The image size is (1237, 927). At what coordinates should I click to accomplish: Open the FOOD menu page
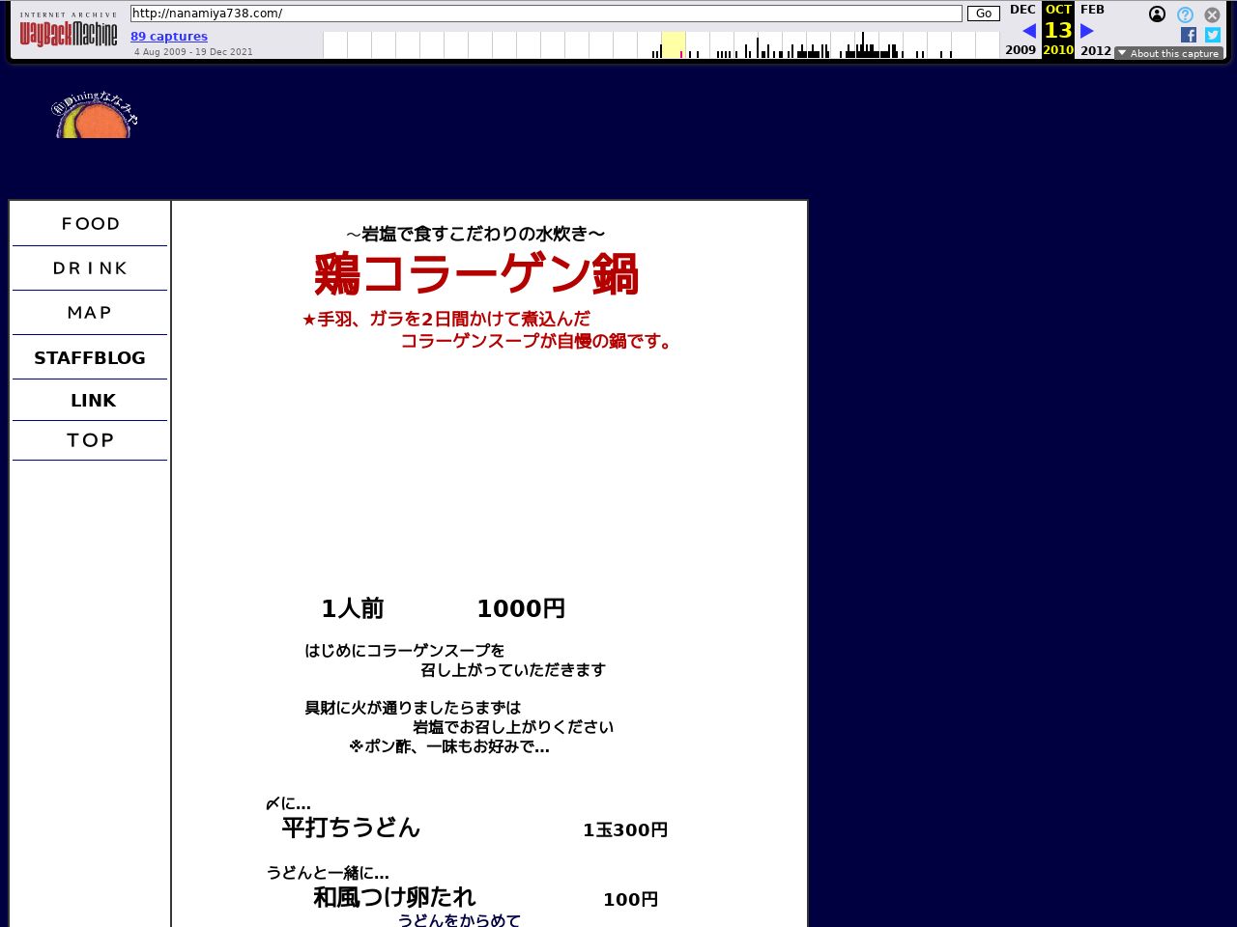point(90,224)
